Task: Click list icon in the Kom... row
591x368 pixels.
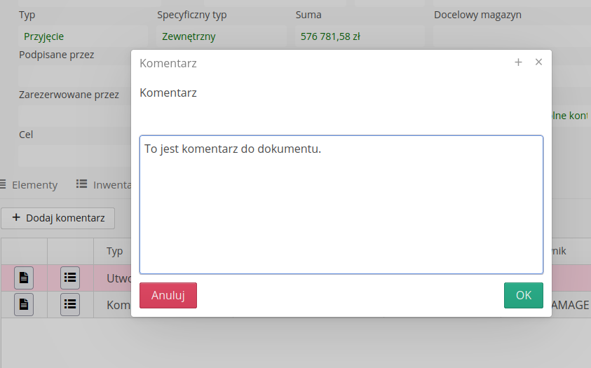Action: click(70, 304)
